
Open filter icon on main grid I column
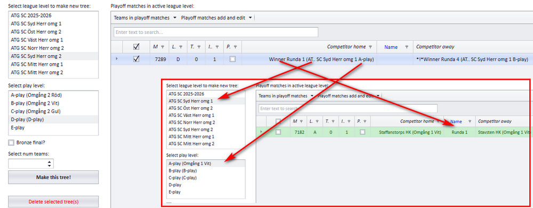tap(217, 47)
